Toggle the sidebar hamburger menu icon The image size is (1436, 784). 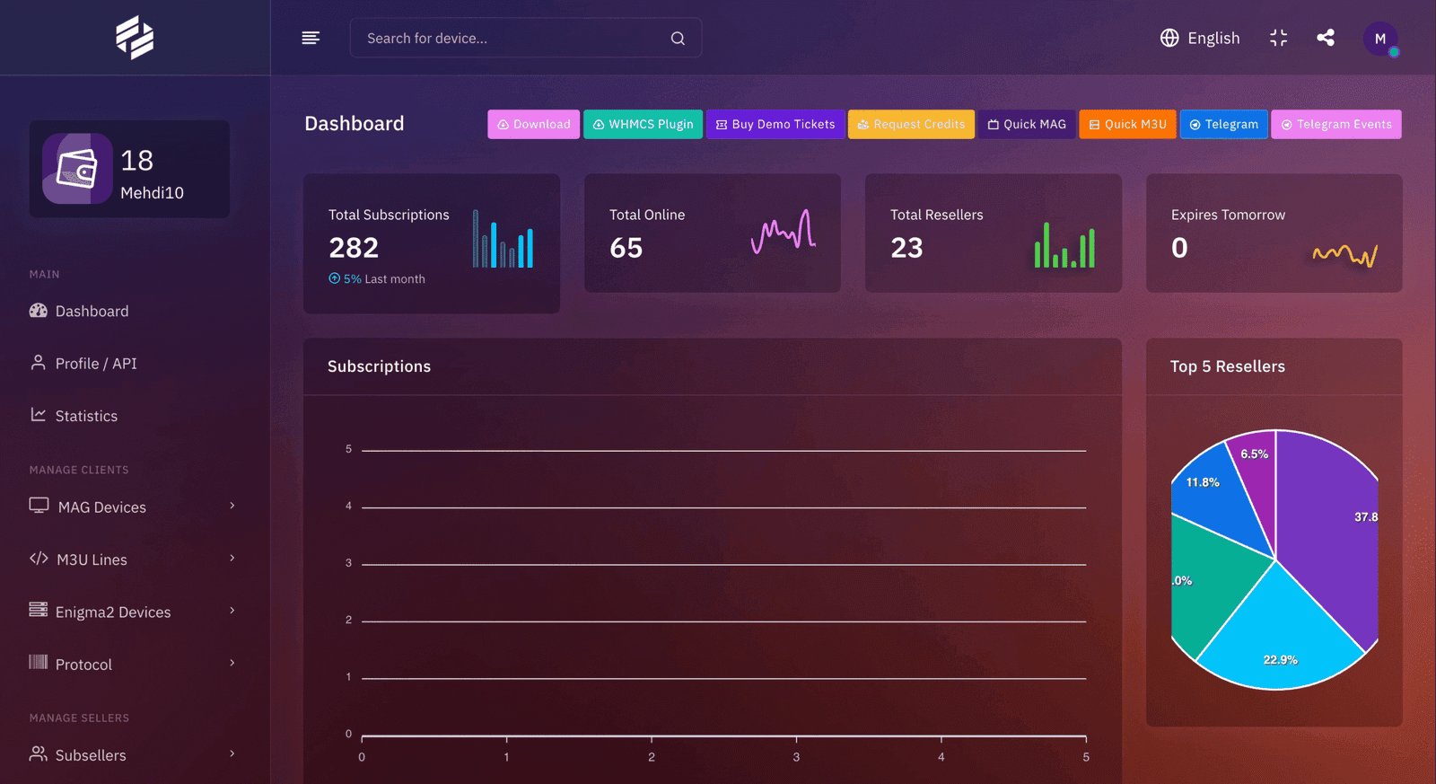(311, 38)
